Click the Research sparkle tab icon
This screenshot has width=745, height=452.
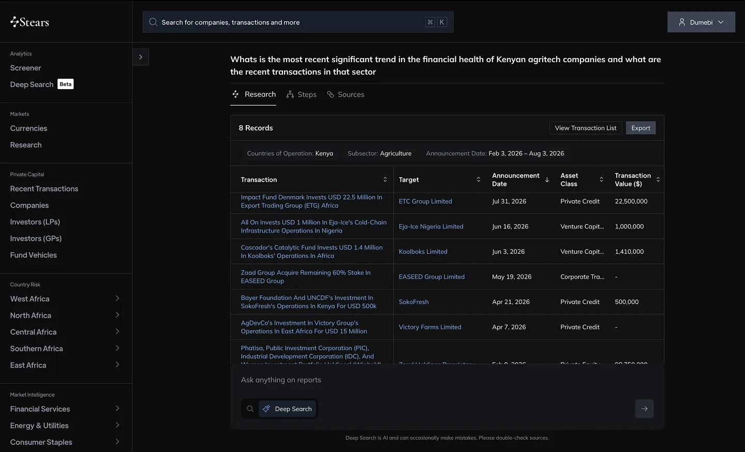point(235,94)
